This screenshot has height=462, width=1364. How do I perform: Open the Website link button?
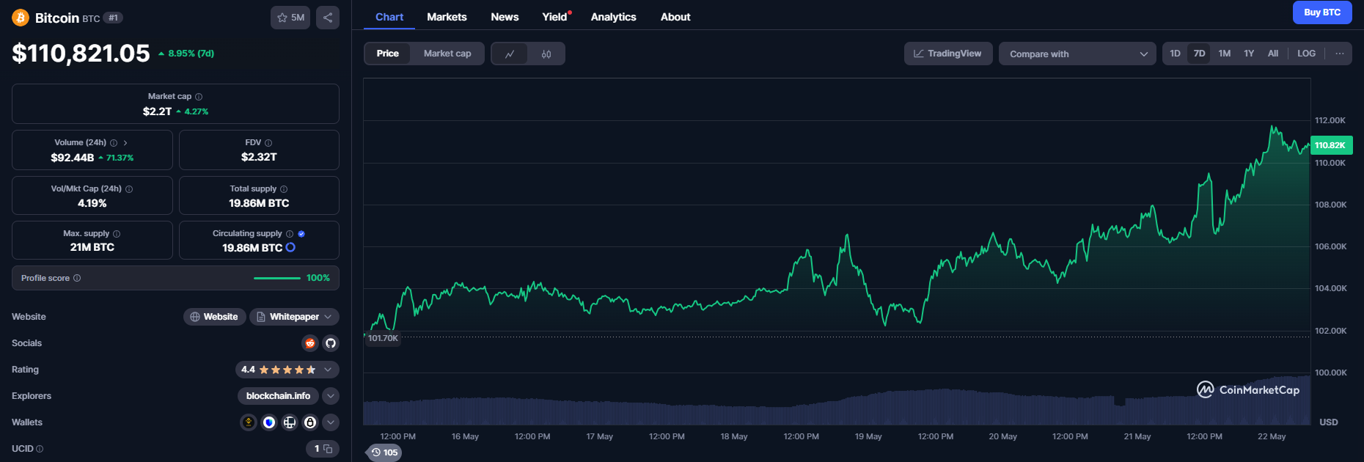[x=214, y=317]
